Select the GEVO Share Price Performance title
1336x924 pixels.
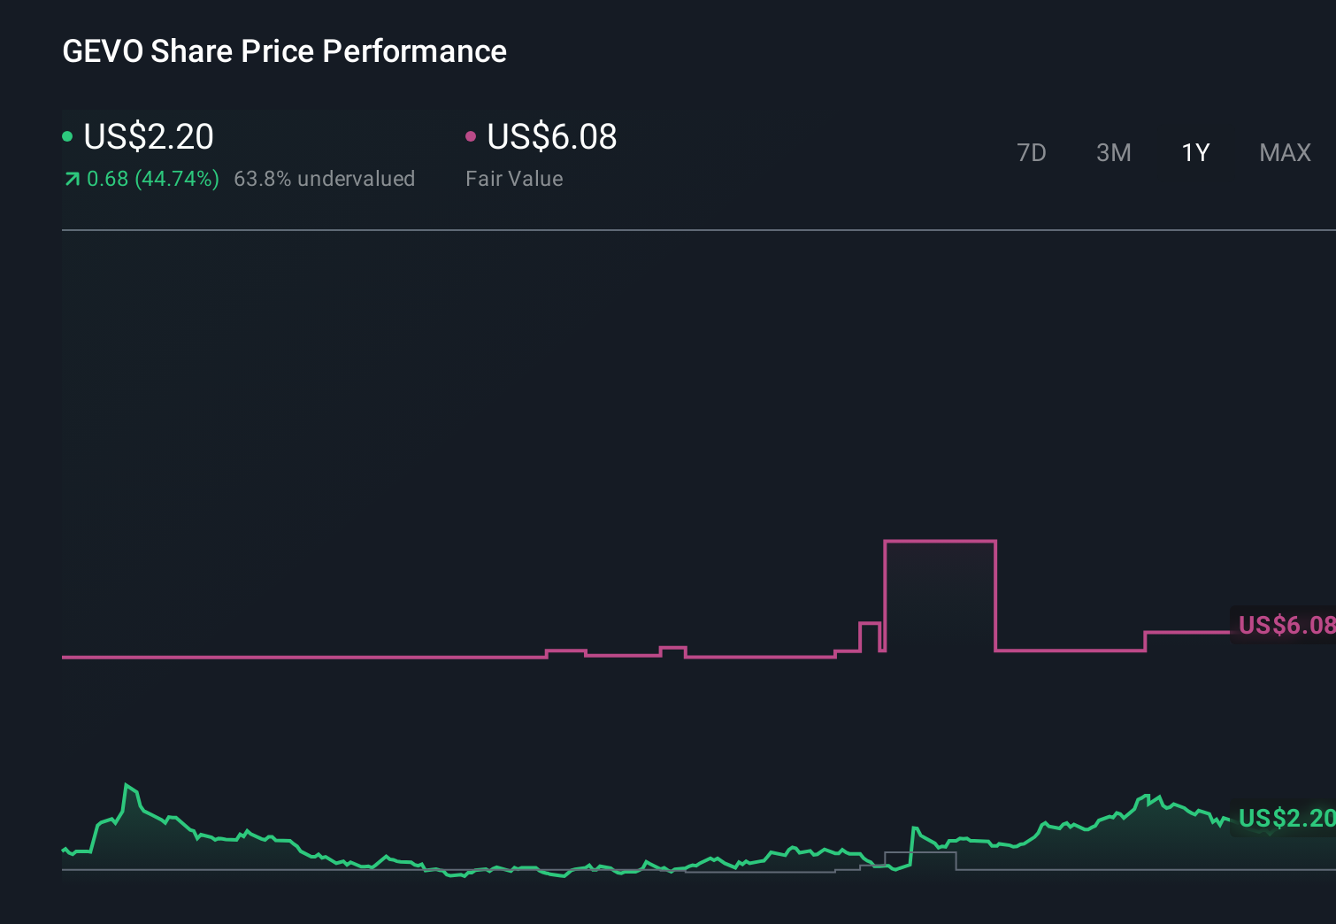coord(284,50)
